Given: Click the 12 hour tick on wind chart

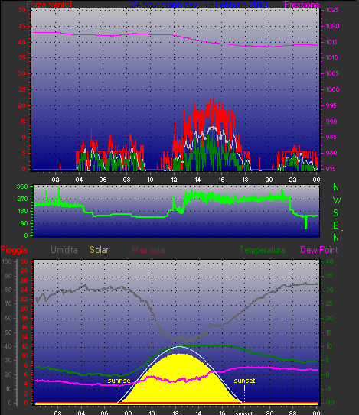Looking at the screenshot, I should 174,180.
